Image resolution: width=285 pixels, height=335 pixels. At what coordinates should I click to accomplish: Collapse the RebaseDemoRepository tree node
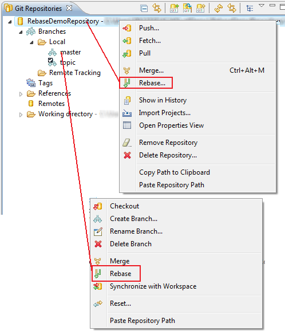coord(10,22)
